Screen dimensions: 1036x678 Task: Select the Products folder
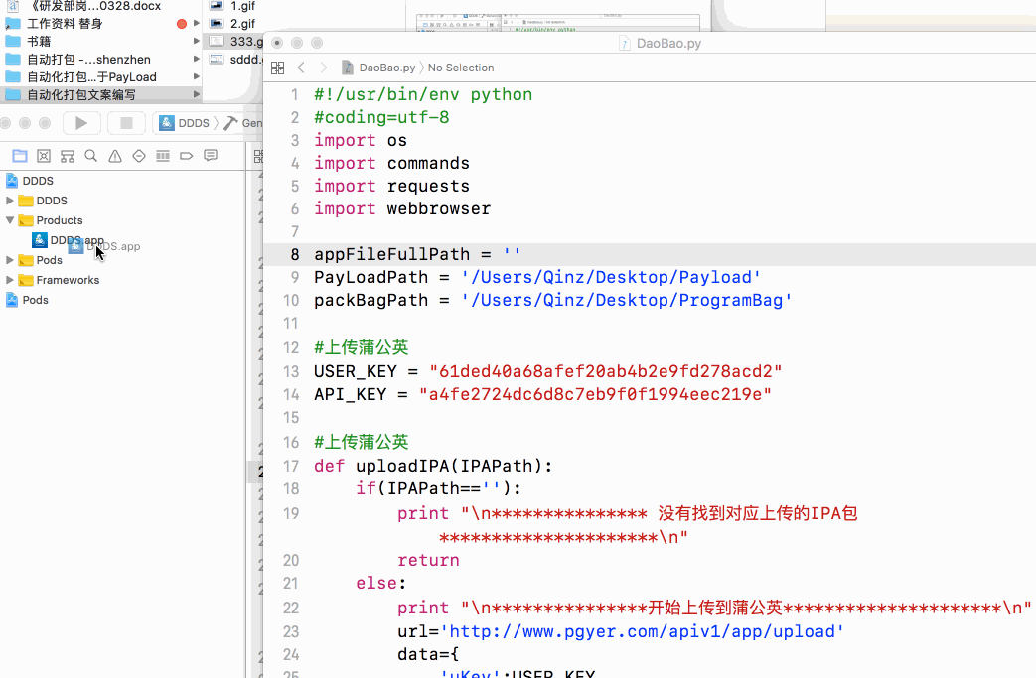pyautogui.click(x=51, y=219)
